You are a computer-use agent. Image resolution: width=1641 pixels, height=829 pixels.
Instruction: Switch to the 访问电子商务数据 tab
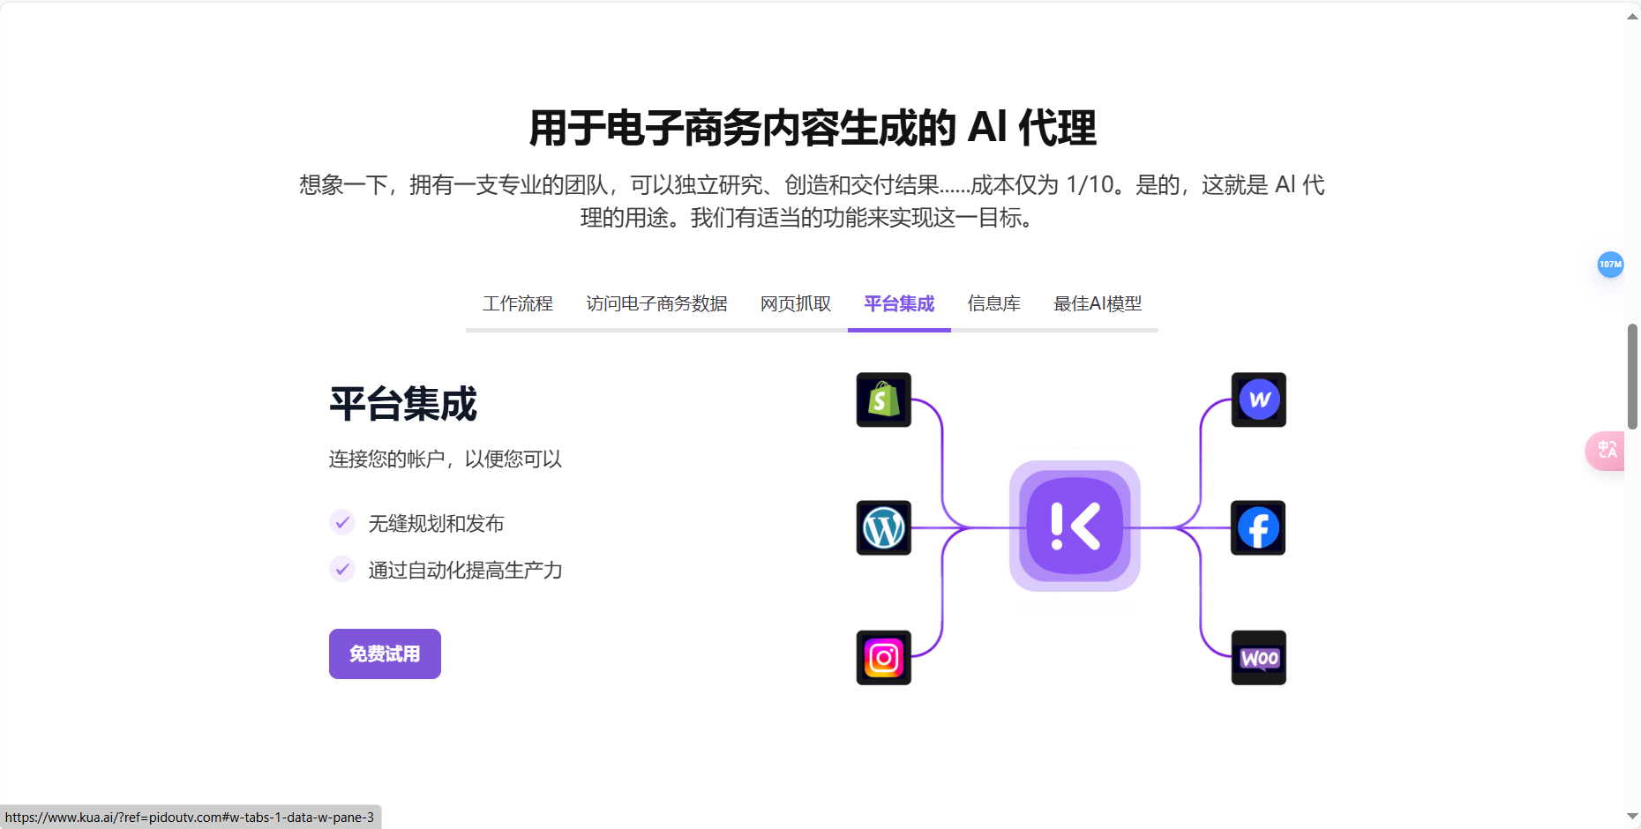click(x=656, y=304)
